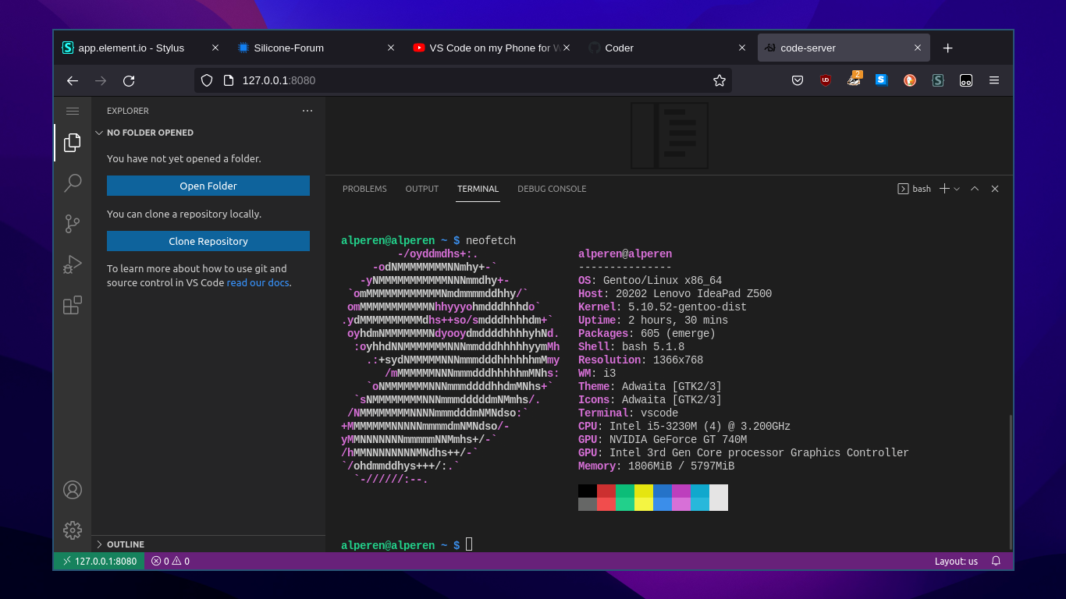Image resolution: width=1066 pixels, height=599 pixels.
Task: Open the hamburger application menu in VS Code
Action: pyautogui.click(x=73, y=112)
